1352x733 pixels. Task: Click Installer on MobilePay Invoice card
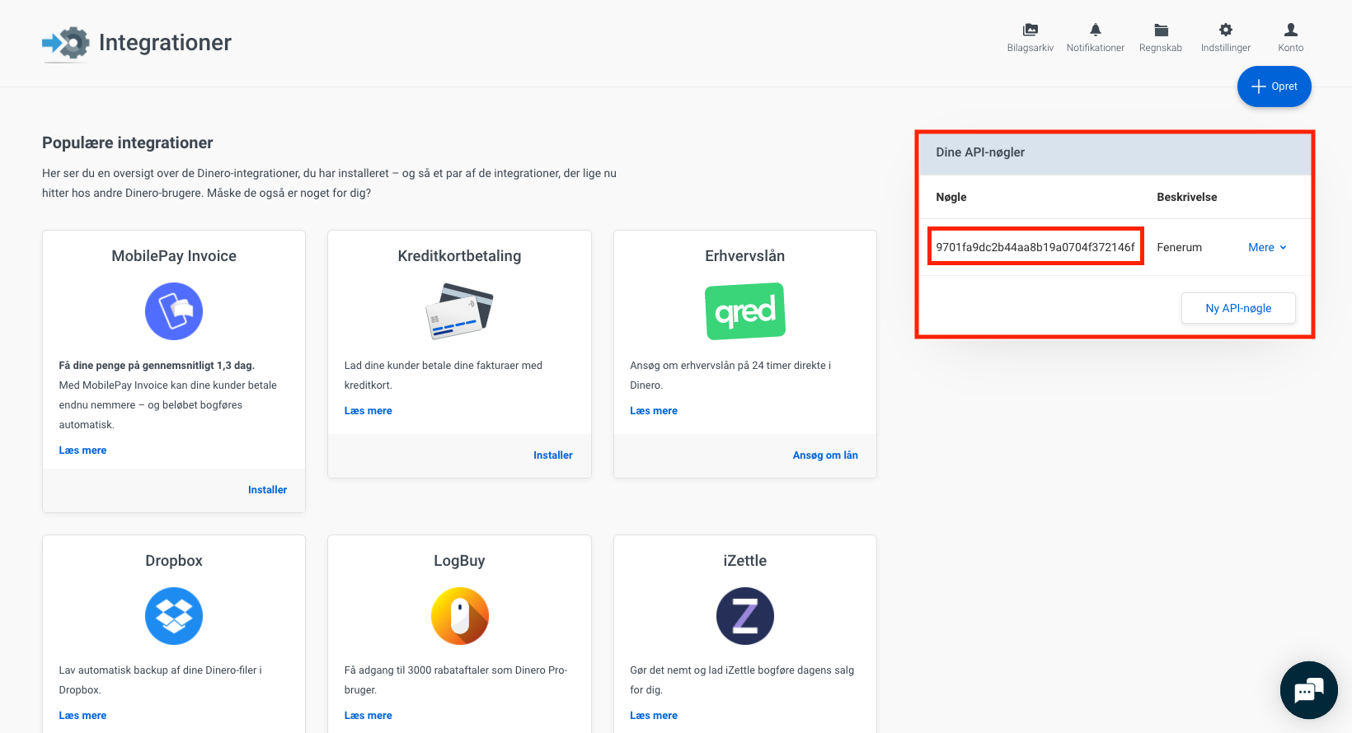267,490
